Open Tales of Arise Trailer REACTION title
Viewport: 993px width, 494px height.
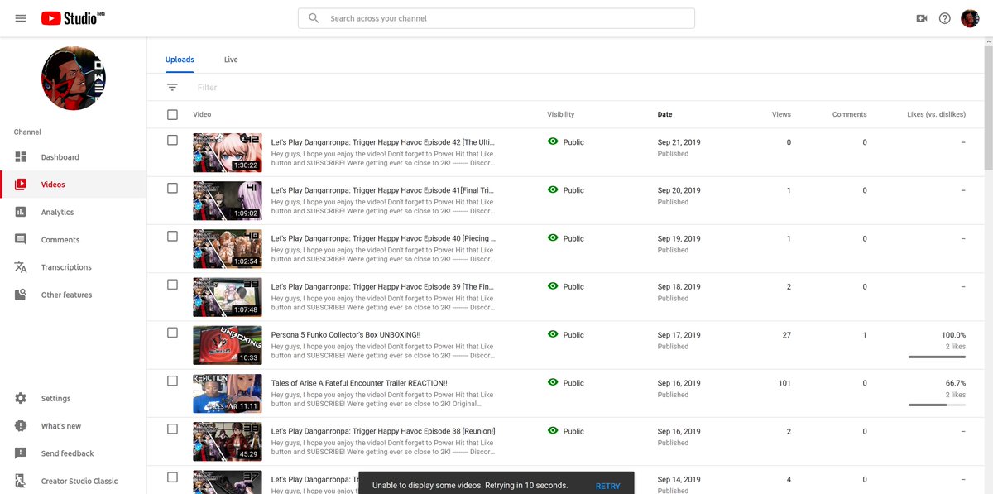(359, 383)
